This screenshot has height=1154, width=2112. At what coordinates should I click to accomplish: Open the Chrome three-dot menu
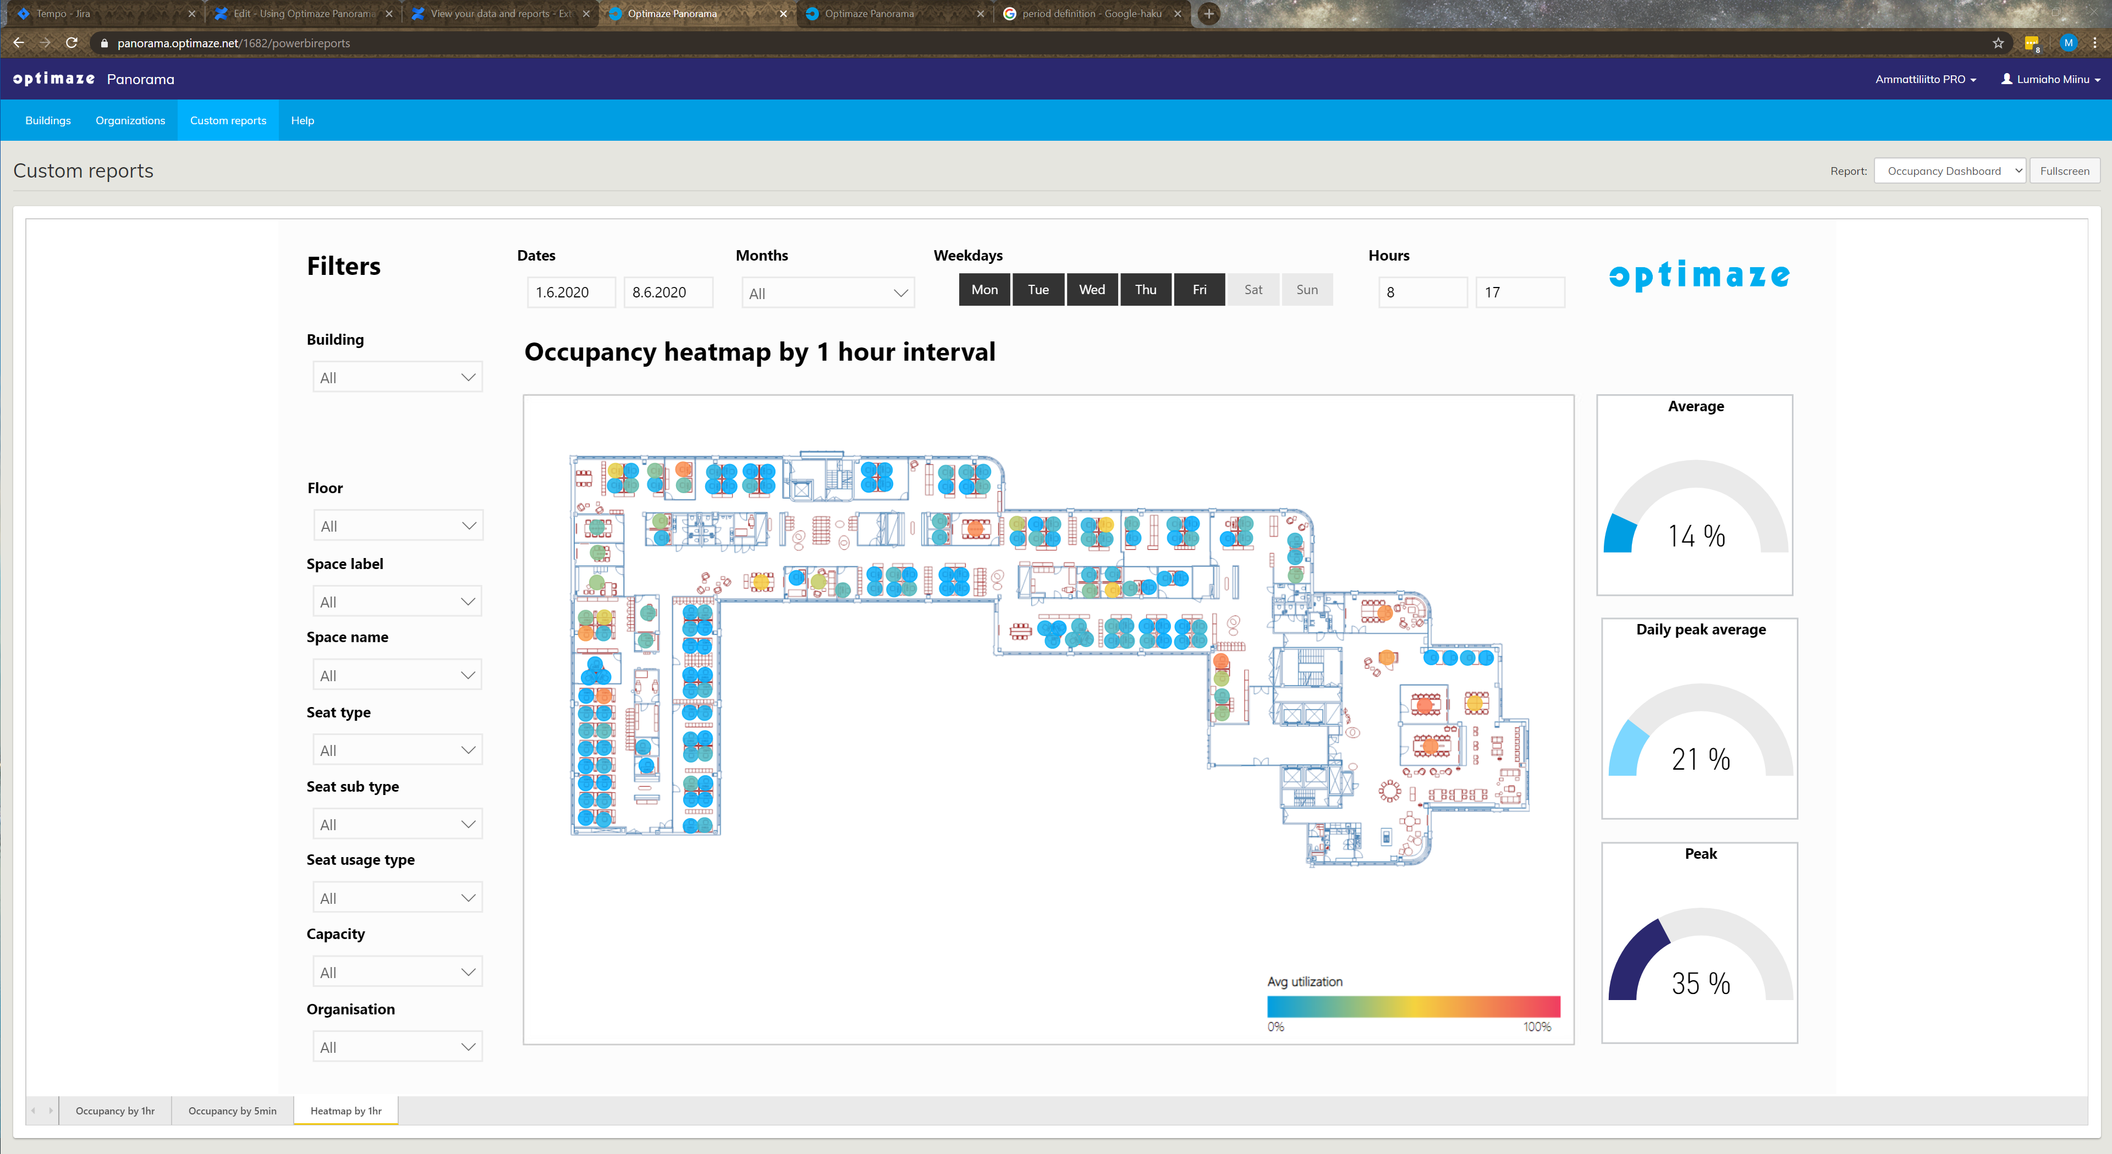click(x=2095, y=43)
